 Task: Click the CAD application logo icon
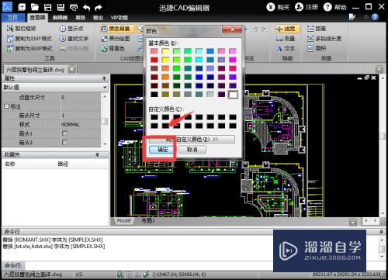coord(7,7)
